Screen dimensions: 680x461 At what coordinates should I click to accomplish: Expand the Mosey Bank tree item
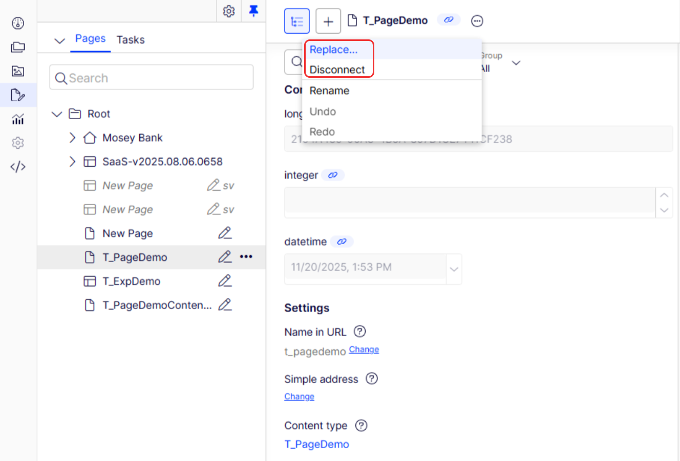click(73, 137)
